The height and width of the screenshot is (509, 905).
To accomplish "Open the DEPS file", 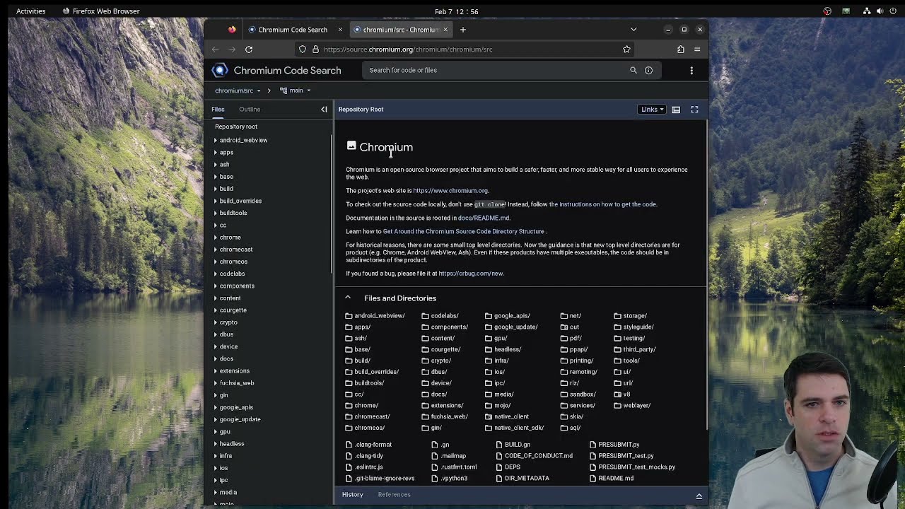I will click(x=507, y=467).
